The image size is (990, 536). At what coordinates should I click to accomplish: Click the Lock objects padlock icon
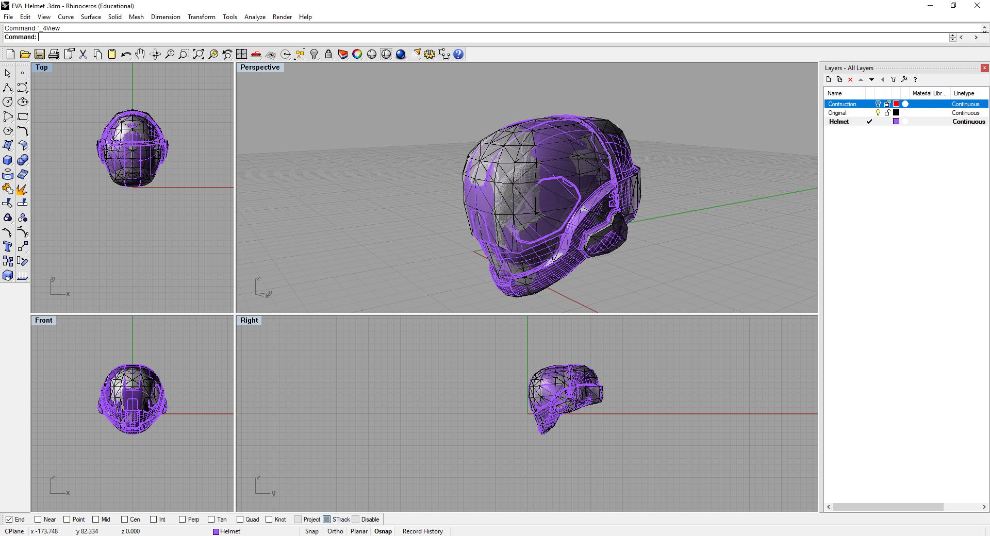[x=328, y=54]
